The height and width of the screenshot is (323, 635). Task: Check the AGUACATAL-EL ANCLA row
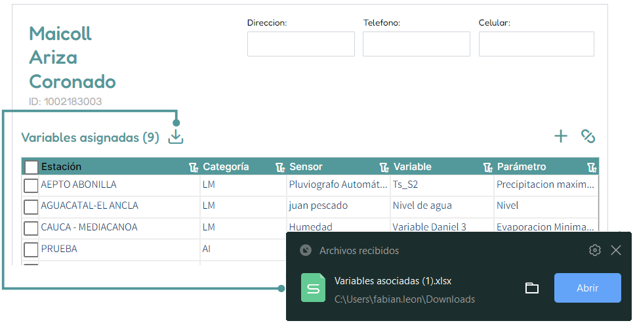pos(31,207)
